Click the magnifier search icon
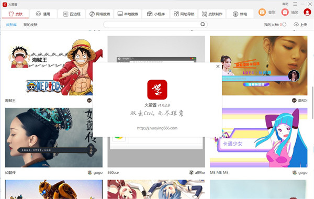 pos(203,24)
